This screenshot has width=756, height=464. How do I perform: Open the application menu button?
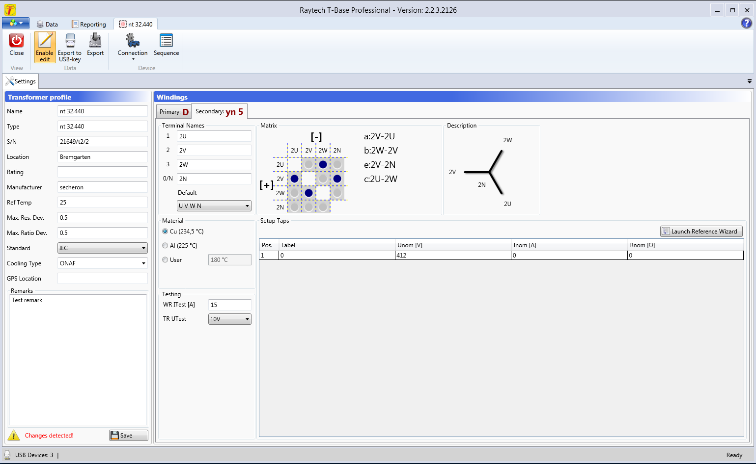pos(16,23)
